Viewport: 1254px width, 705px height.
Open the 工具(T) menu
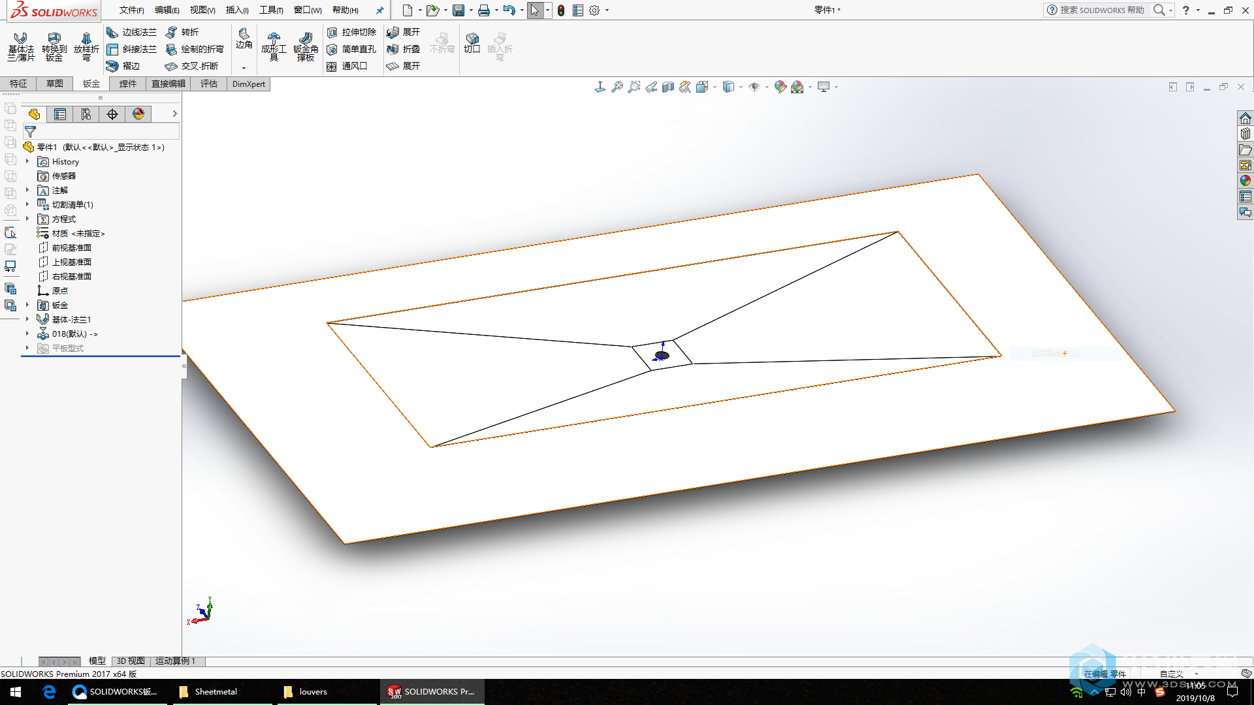pos(271,10)
